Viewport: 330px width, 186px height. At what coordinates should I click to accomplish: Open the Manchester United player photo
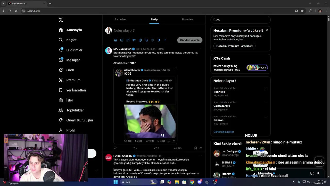click(x=150, y=121)
